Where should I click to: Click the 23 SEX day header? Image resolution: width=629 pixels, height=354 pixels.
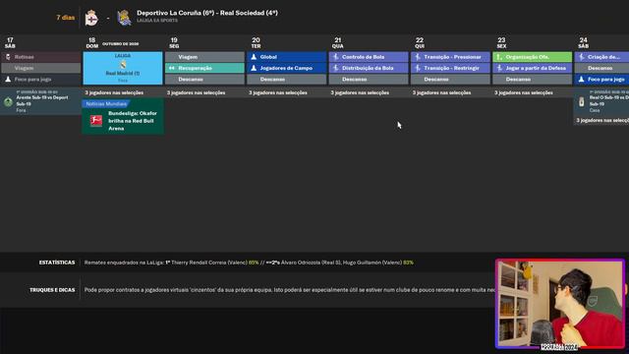pyautogui.click(x=501, y=42)
